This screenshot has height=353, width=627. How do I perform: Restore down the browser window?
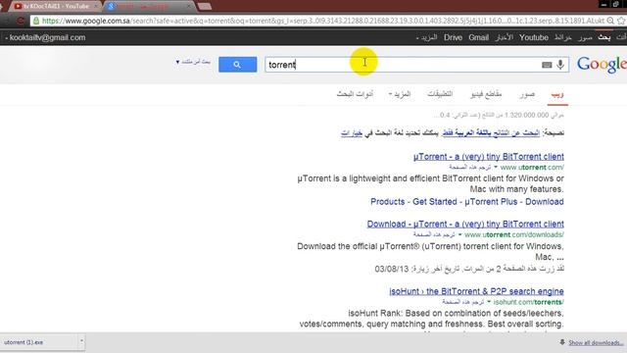[616, 4]
